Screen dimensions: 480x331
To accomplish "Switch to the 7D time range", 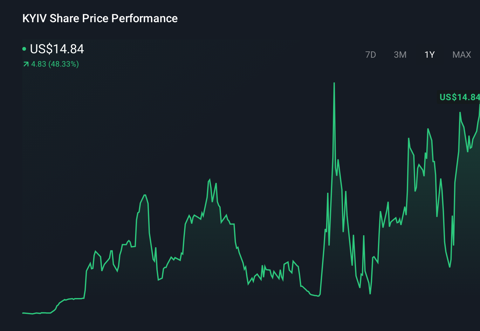I will (x=371, y=55).
